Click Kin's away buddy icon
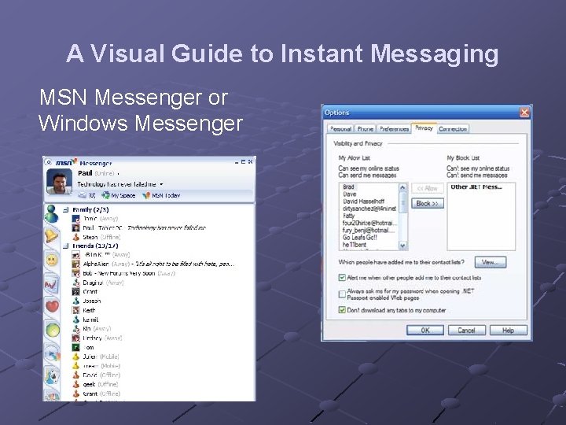 tap(75, 328)
